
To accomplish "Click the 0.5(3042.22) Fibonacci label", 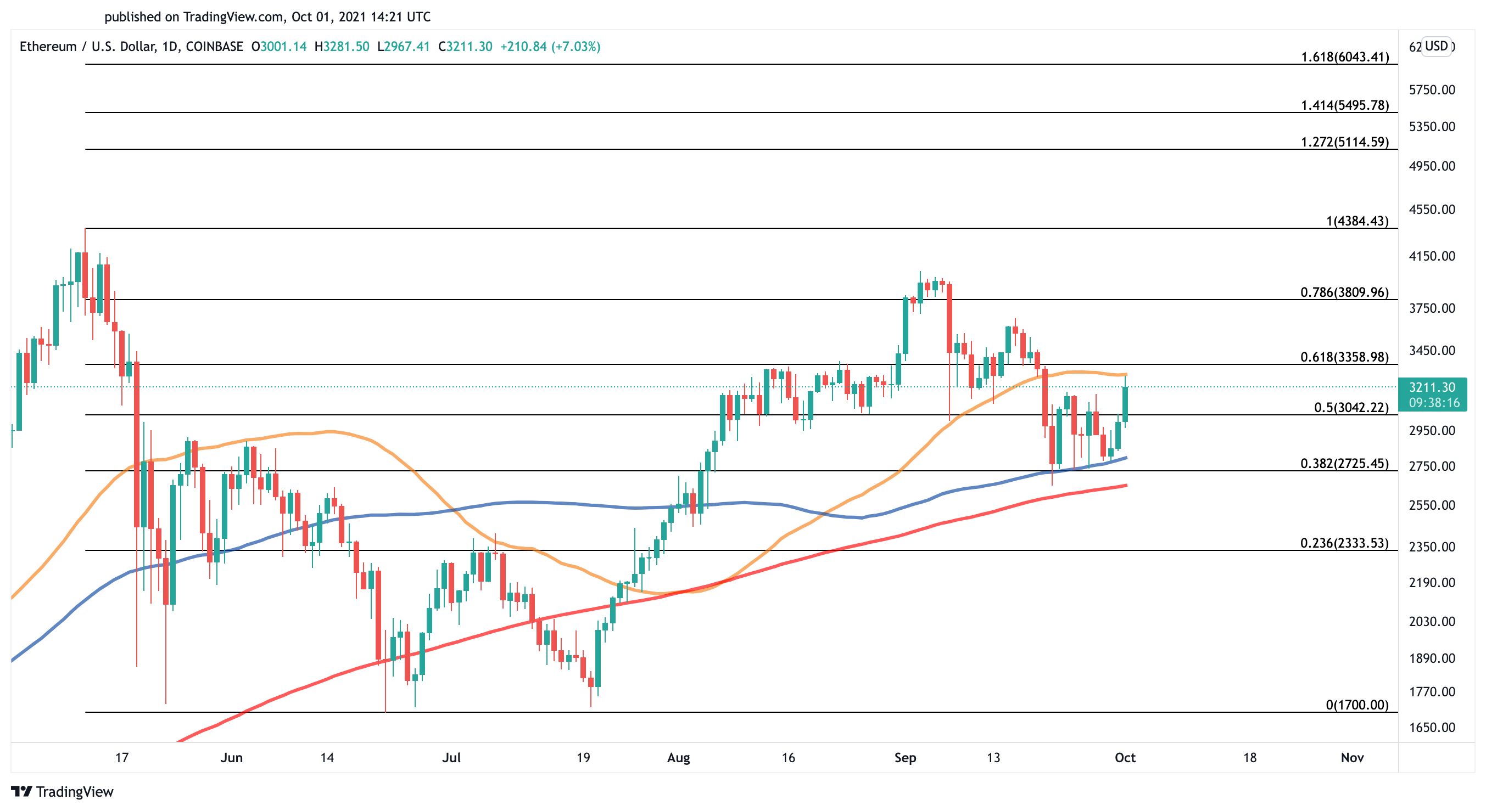I will tap(1351, 408).
